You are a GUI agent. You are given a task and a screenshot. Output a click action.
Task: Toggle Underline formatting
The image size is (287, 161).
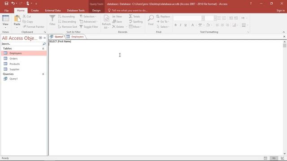(x=185, y=25)
